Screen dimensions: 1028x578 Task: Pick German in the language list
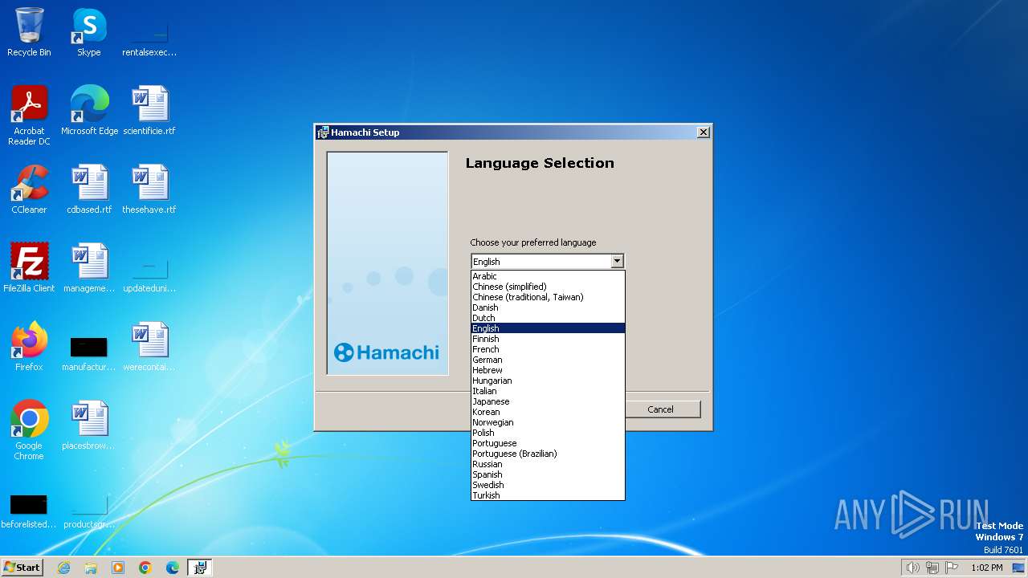point(548,360)
